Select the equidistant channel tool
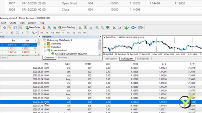Viewport: 202px width, 113px height. [12, 33]
